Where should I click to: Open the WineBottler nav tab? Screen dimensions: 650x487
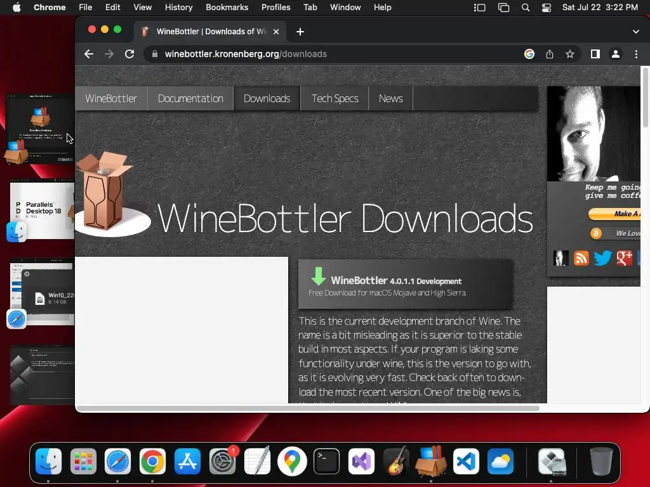pyautogui.click(x=111, y=98)
